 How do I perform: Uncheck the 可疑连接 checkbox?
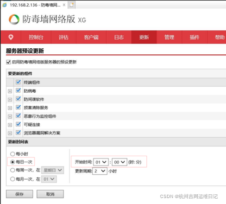coord(18,124)
